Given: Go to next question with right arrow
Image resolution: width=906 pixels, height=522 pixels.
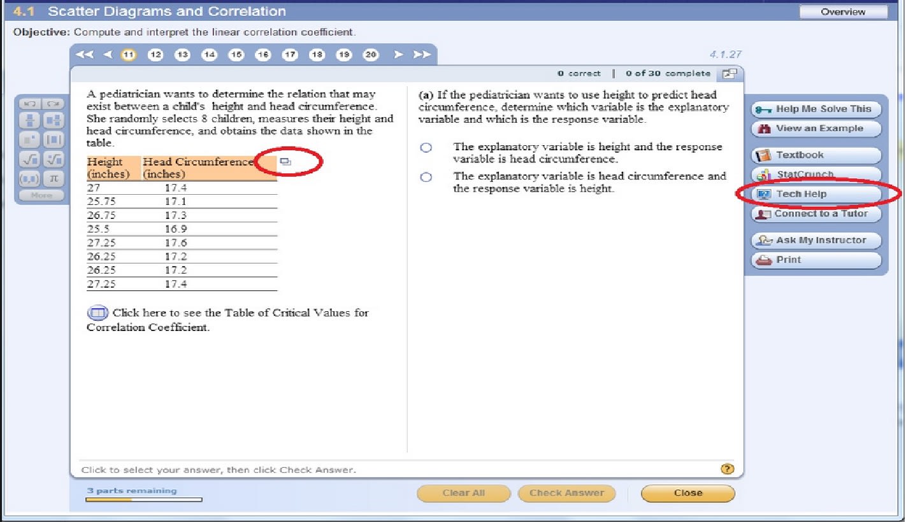Looking at the screenshot, I should 398,55.
